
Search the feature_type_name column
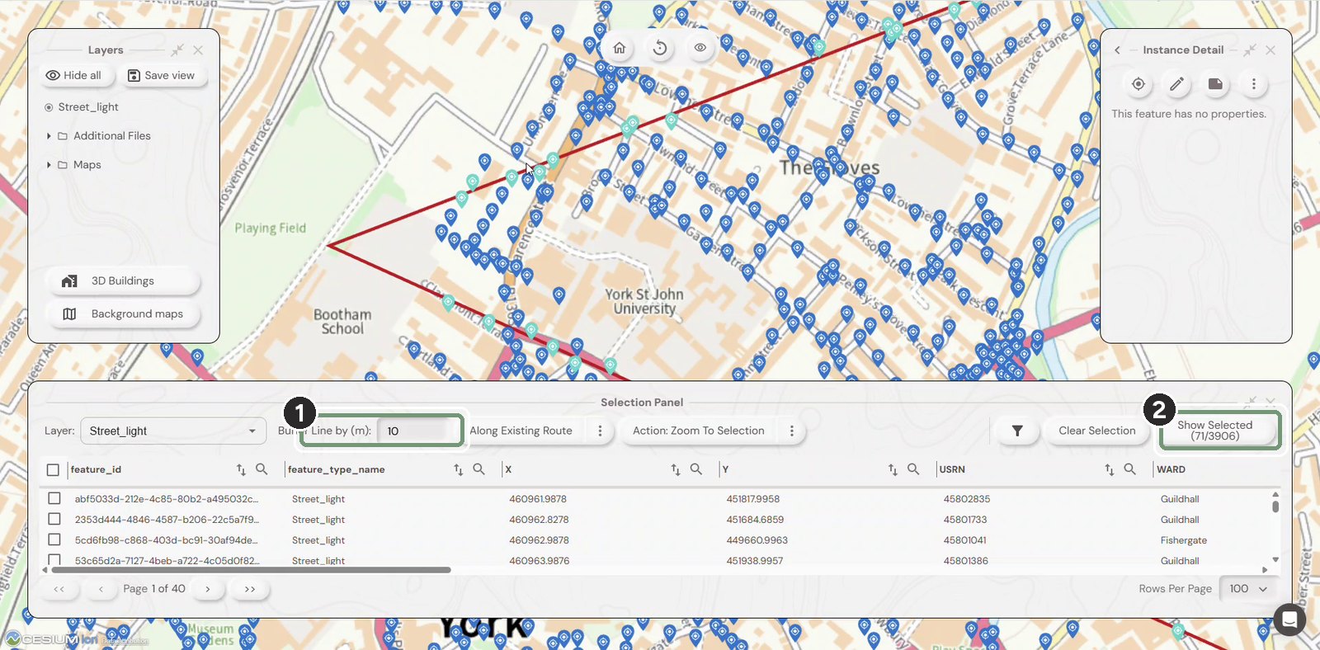(x=478, y=469)
